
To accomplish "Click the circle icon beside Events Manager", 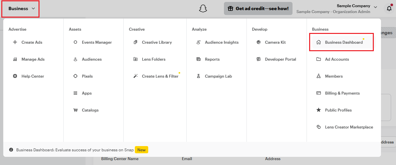I will click(75, 42).
